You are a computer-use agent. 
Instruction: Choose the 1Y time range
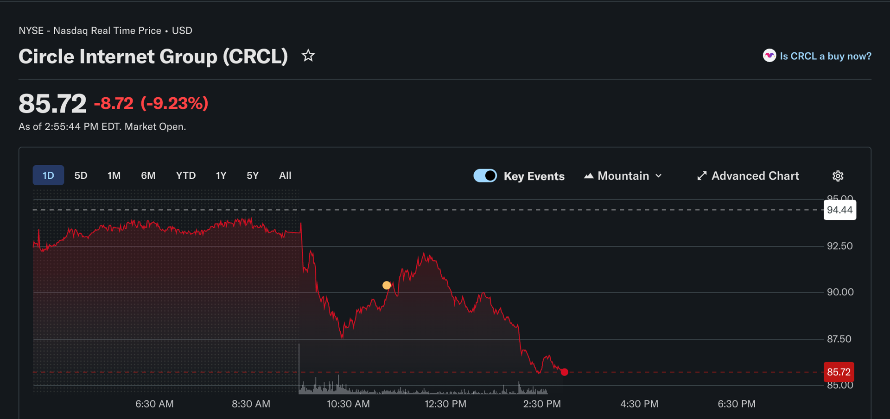[221, 175]
